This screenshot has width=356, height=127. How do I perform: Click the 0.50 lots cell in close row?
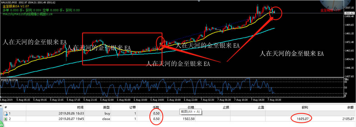coord(156,119)
